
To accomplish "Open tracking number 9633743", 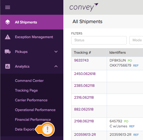I will coord(81,60).
